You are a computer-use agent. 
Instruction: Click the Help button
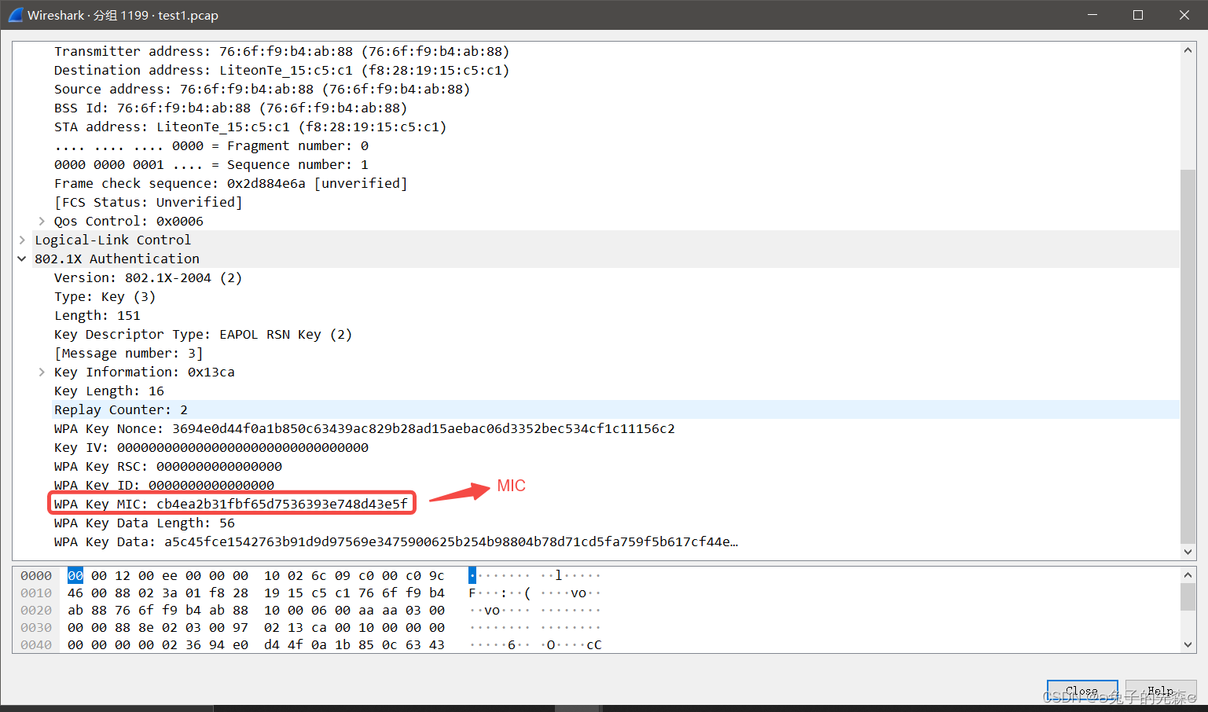[1161, 692]
